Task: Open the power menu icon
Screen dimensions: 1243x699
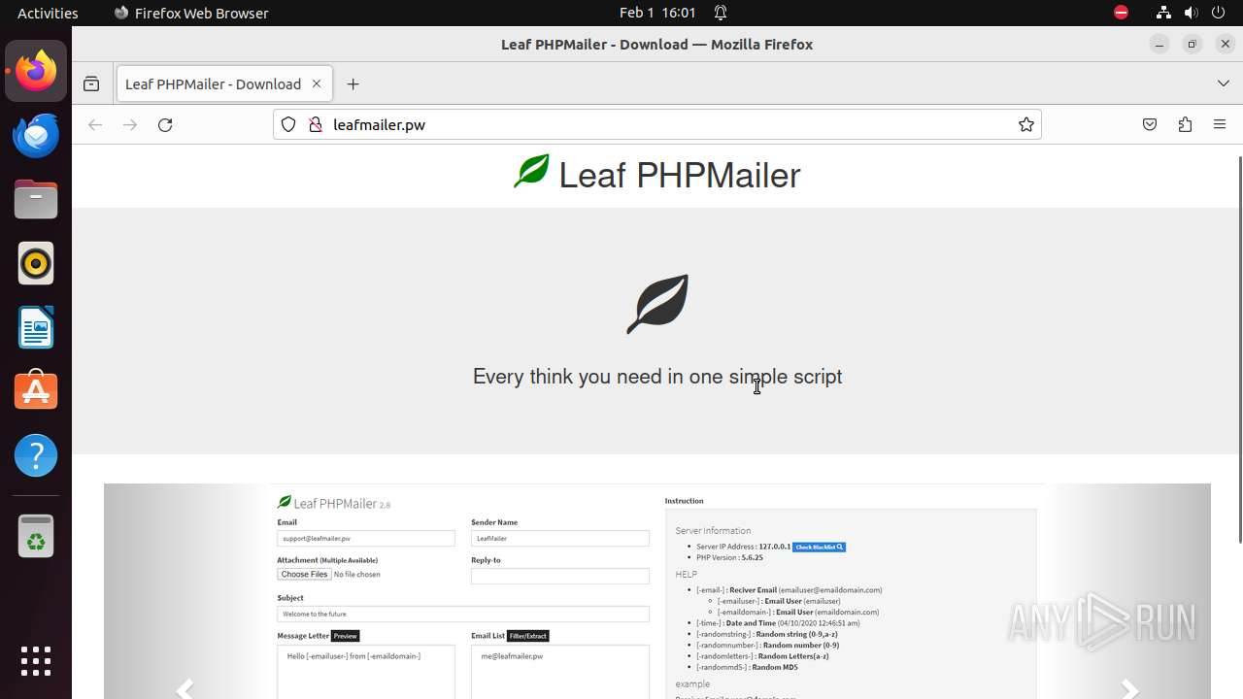Action: [x=1220, y=13]
